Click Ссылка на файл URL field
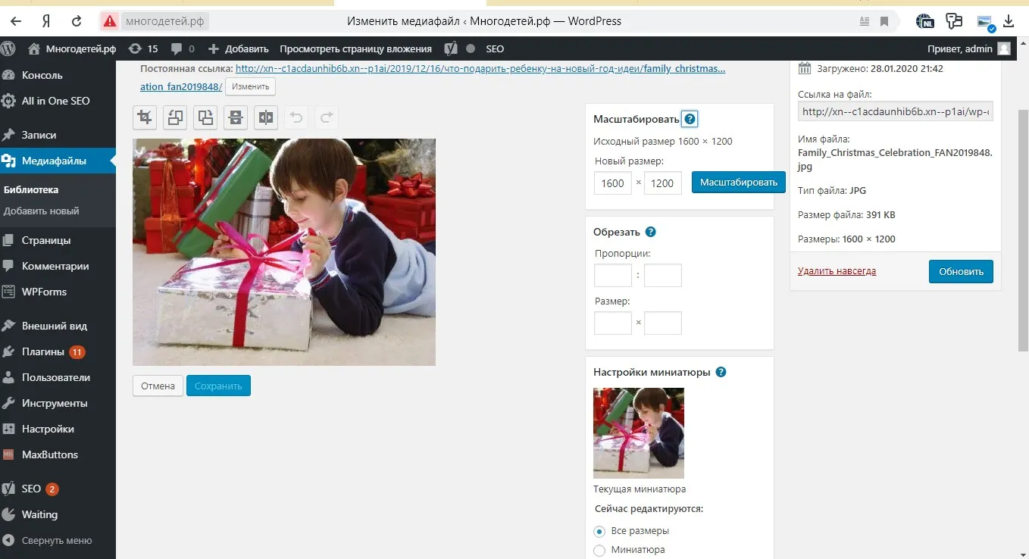This screenshot has width=1029, height=559. pos(895,111)
